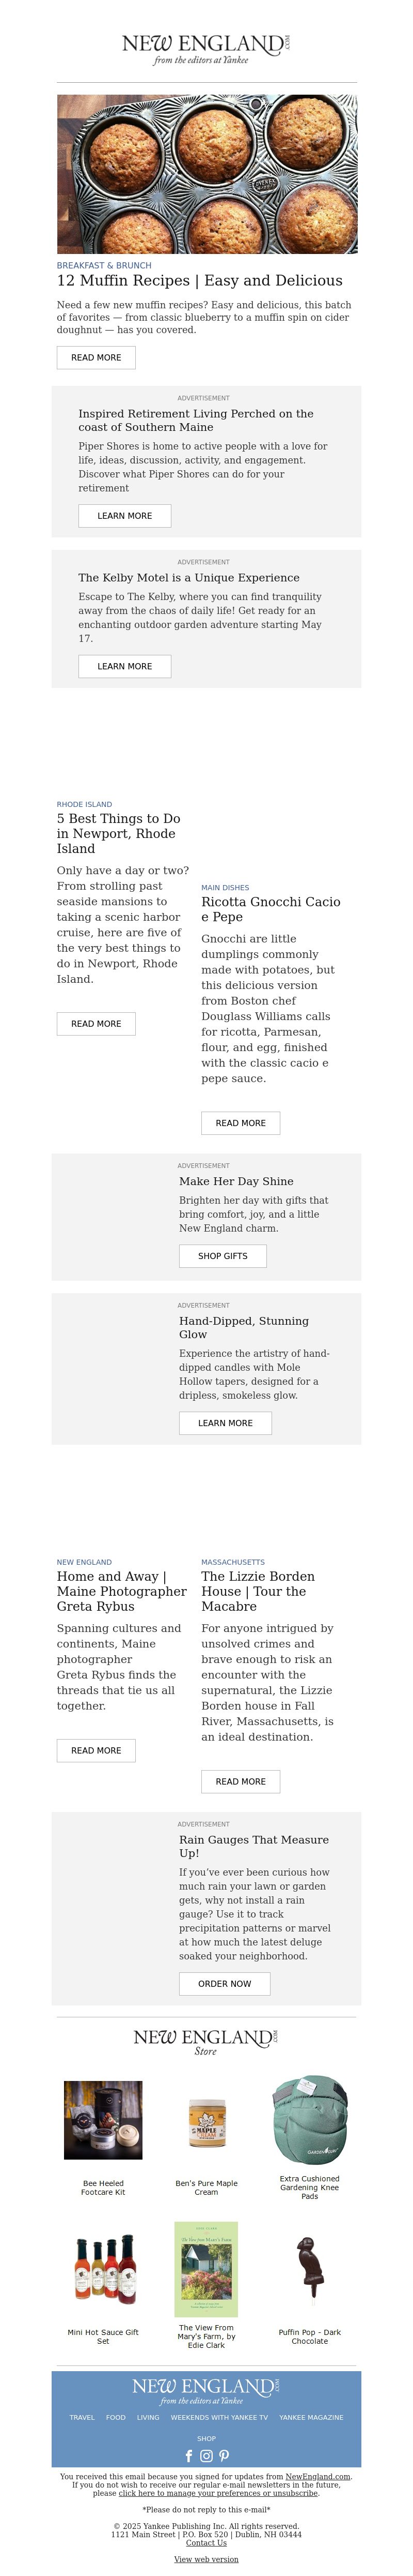
Task: Click the Shop Gifts button
Action: coord(223,1256)
